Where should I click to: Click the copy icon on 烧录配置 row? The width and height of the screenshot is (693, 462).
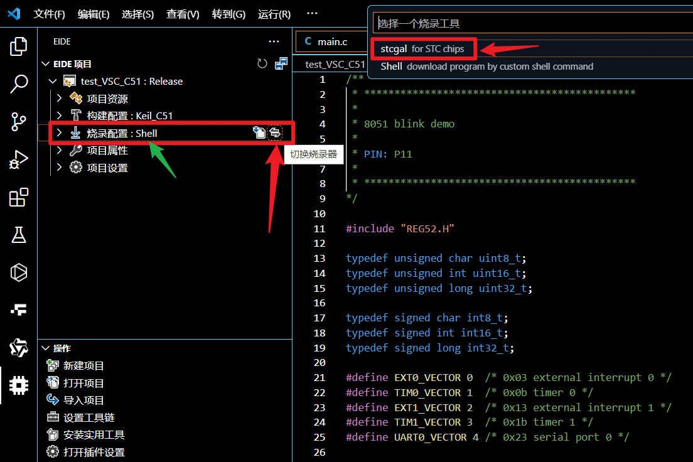(259, 132)
